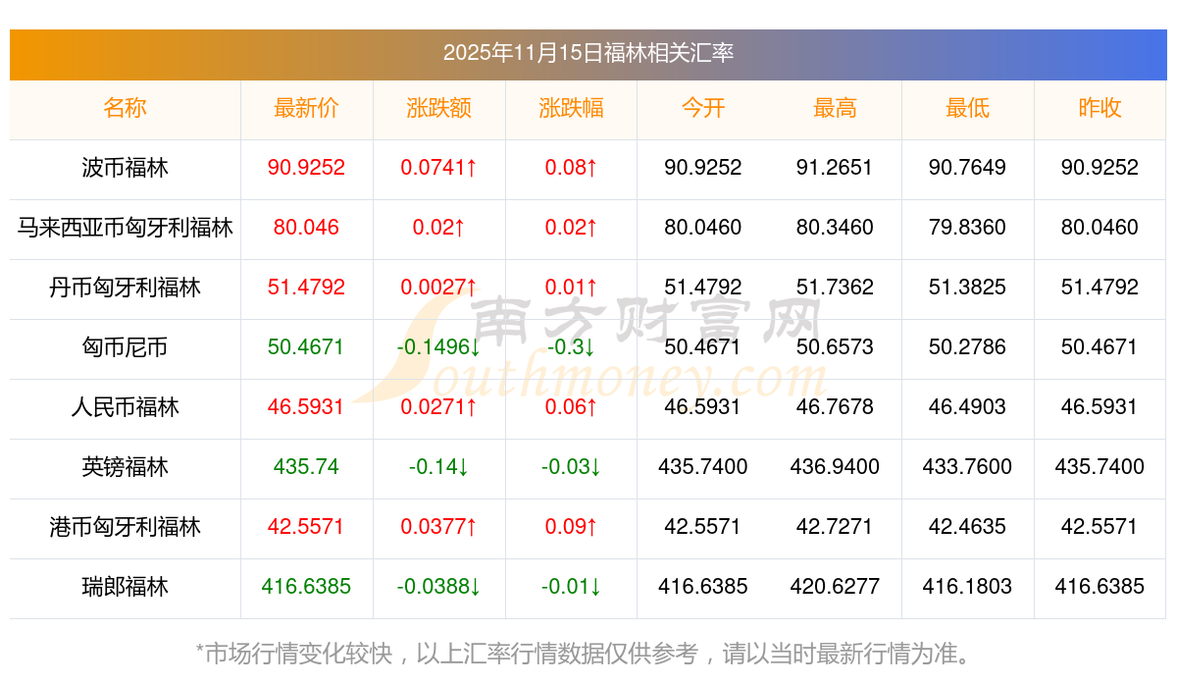Screen dimensions: 1177x684
Task: Select the 最低 column header
Action: (967, 108)
